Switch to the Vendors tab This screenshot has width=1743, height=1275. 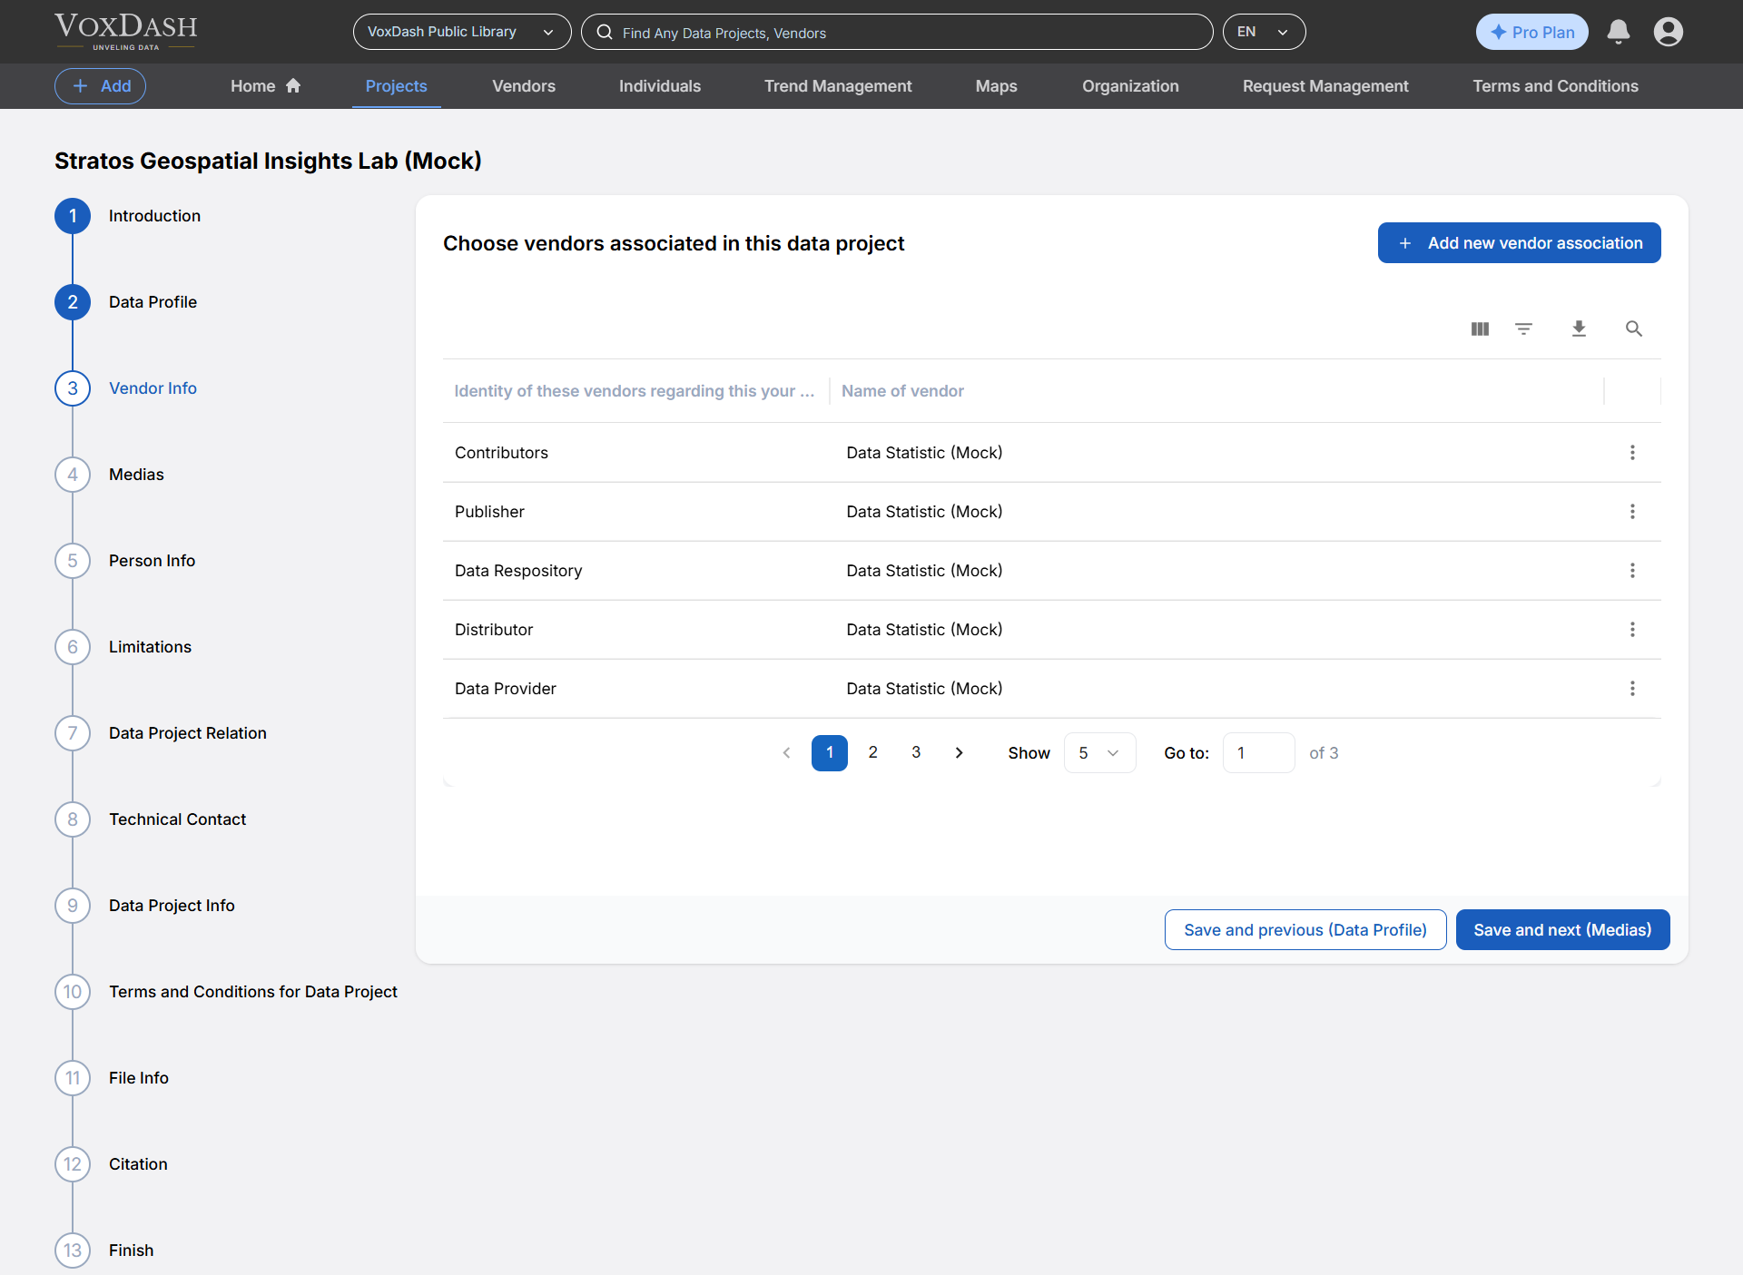(524, 86)
